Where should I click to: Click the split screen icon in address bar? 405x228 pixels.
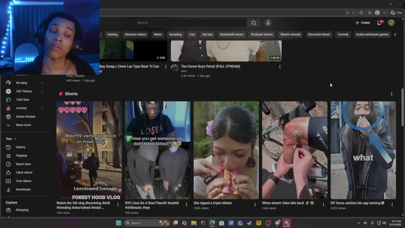[347, 13]
